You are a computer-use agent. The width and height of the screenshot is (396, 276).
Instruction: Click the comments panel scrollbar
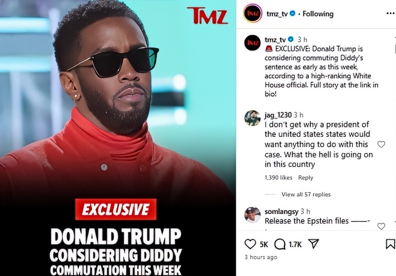(395, 48)
